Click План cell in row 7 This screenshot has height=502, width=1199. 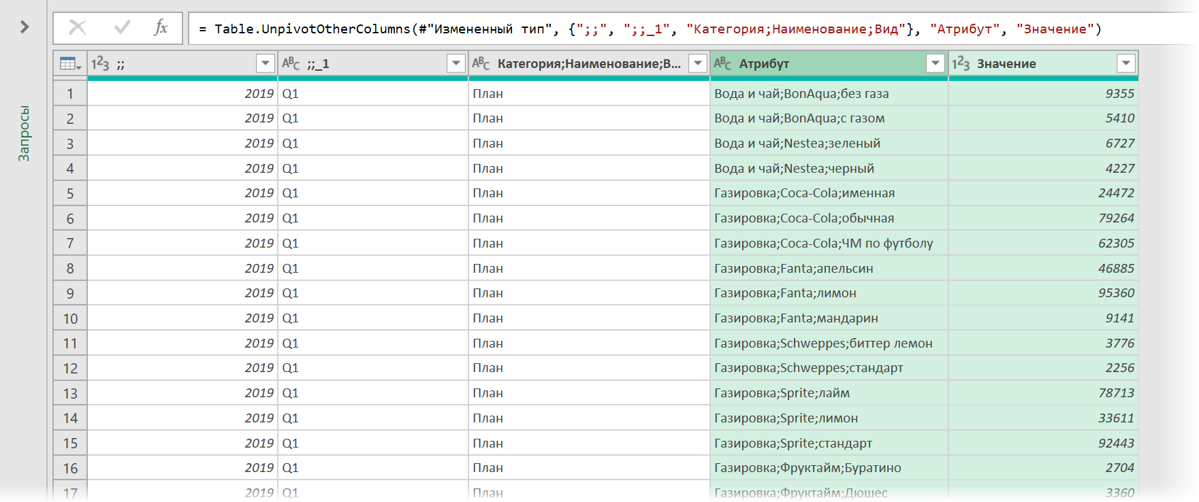click(x=589, y=243)
